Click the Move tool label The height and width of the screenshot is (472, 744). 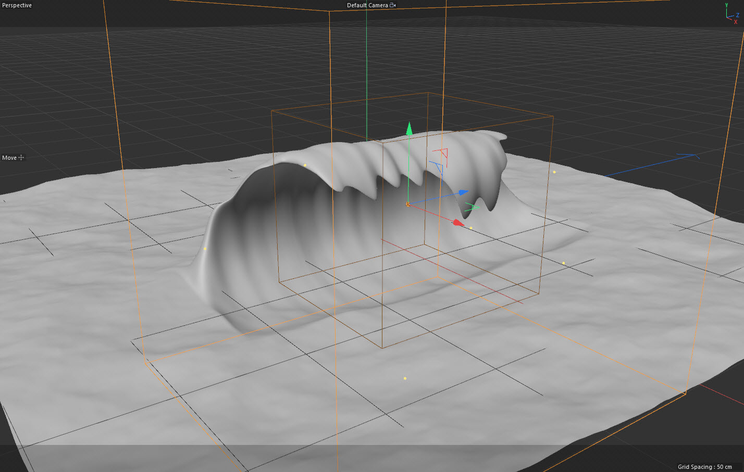coord(9,158)
